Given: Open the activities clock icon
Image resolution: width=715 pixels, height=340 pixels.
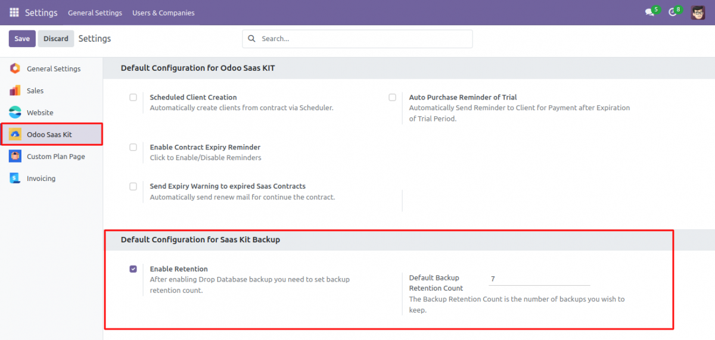Looking at the screenshot, I should [673, 13].
